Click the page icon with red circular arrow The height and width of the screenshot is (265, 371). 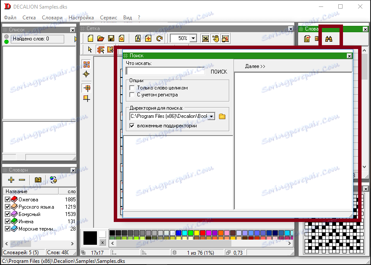click(x=122, y=38)
